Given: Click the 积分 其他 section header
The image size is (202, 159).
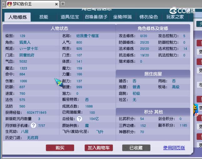Looking at the screenshot, I should [153, 112].
